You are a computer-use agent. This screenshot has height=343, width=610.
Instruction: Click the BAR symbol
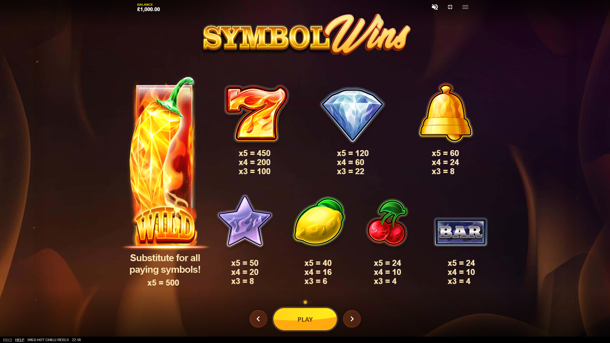(x=460, y=232)
